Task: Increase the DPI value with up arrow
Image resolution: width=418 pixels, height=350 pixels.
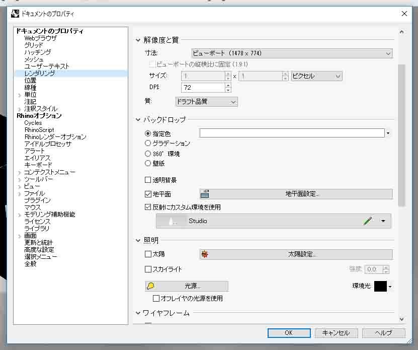Action: (228, 85)
